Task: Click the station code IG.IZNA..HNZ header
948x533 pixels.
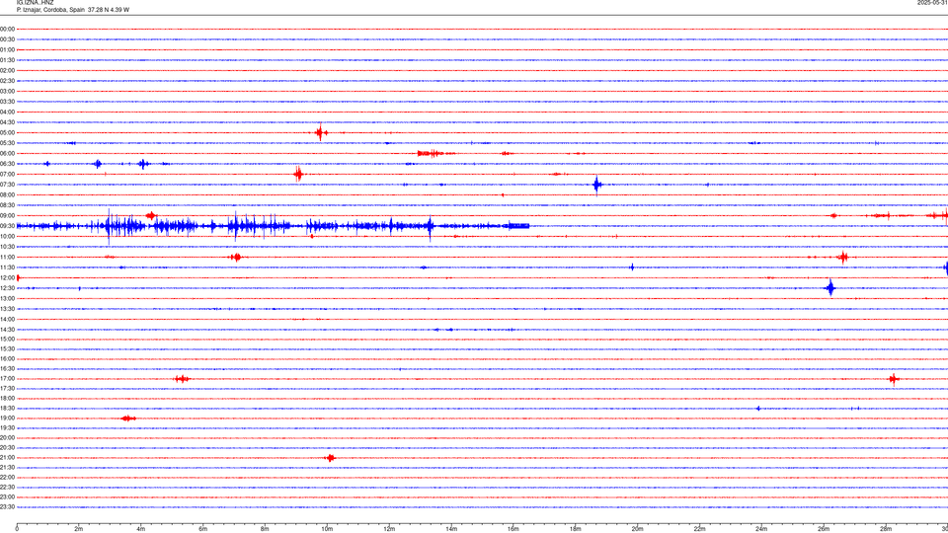Action: click(x=36, y=3)
